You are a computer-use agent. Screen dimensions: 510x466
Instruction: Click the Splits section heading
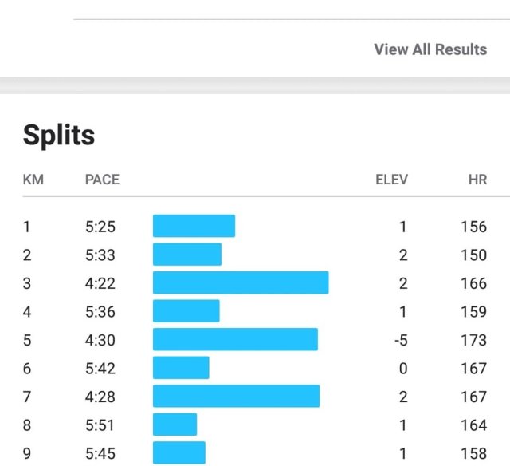click(x=59, y=135)
